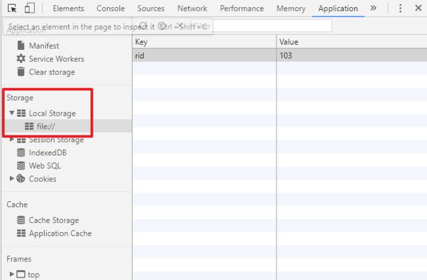The height and width of the screenshot is (280, 427).
Task: Click the Application Cache grid icon
Action: tap(21, 233)
